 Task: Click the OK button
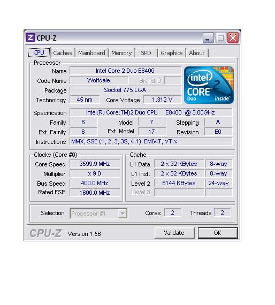pyautogui.click(x=218, y=233)
